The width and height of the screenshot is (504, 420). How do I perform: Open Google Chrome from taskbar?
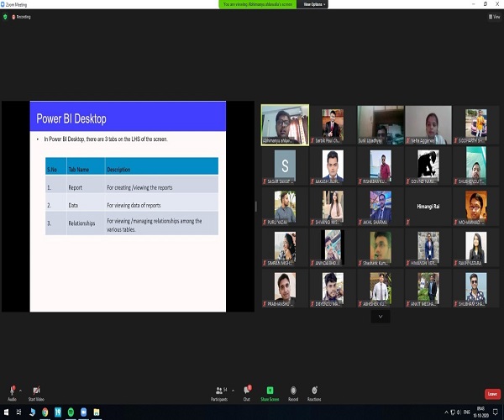pyautogui.click(x=45, y=412)
